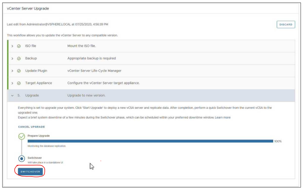Expand the Backup step chevron
Image resolution: width=304 pixels, height=190 pixels.
tap(13, 59)
